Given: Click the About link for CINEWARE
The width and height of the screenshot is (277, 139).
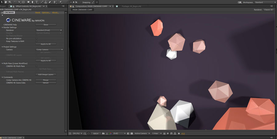Looking at the screenshot, I should (x=55, y=13).
